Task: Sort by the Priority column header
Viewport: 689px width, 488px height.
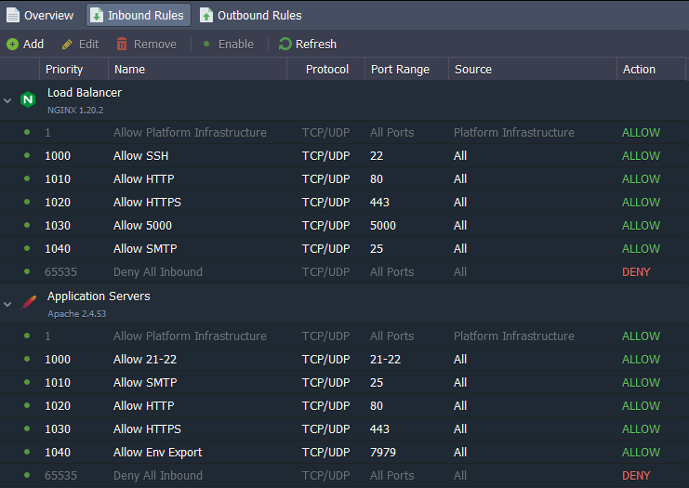Action: pos(73,70)
